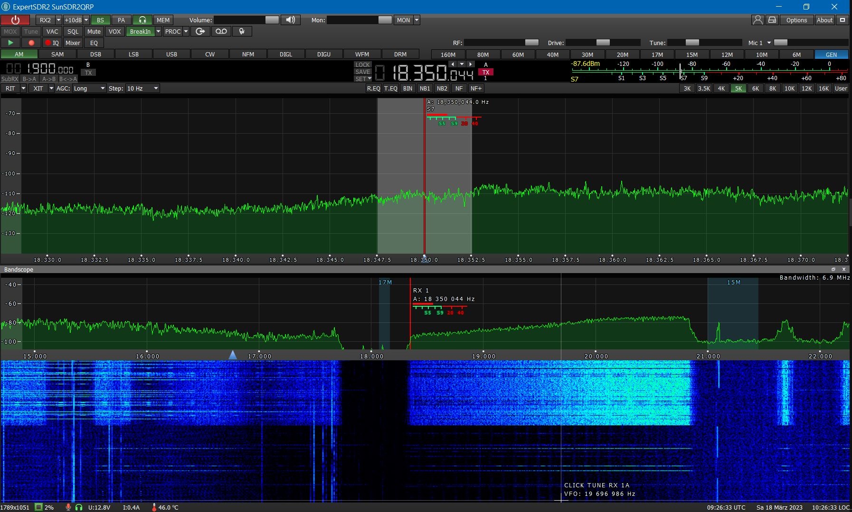Enable SQL squelch
Image resolution: width=852 pixels, height=512 pixels.
(x=73, y=31)
